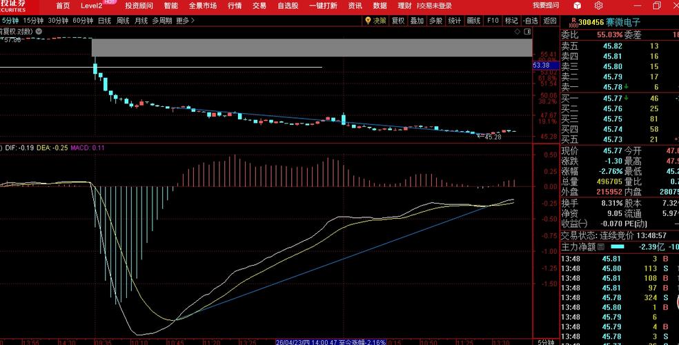Switch to 30分钟 period tab
Image resolution: width=679 pixels, height=345 pixels.
(58, 20)
